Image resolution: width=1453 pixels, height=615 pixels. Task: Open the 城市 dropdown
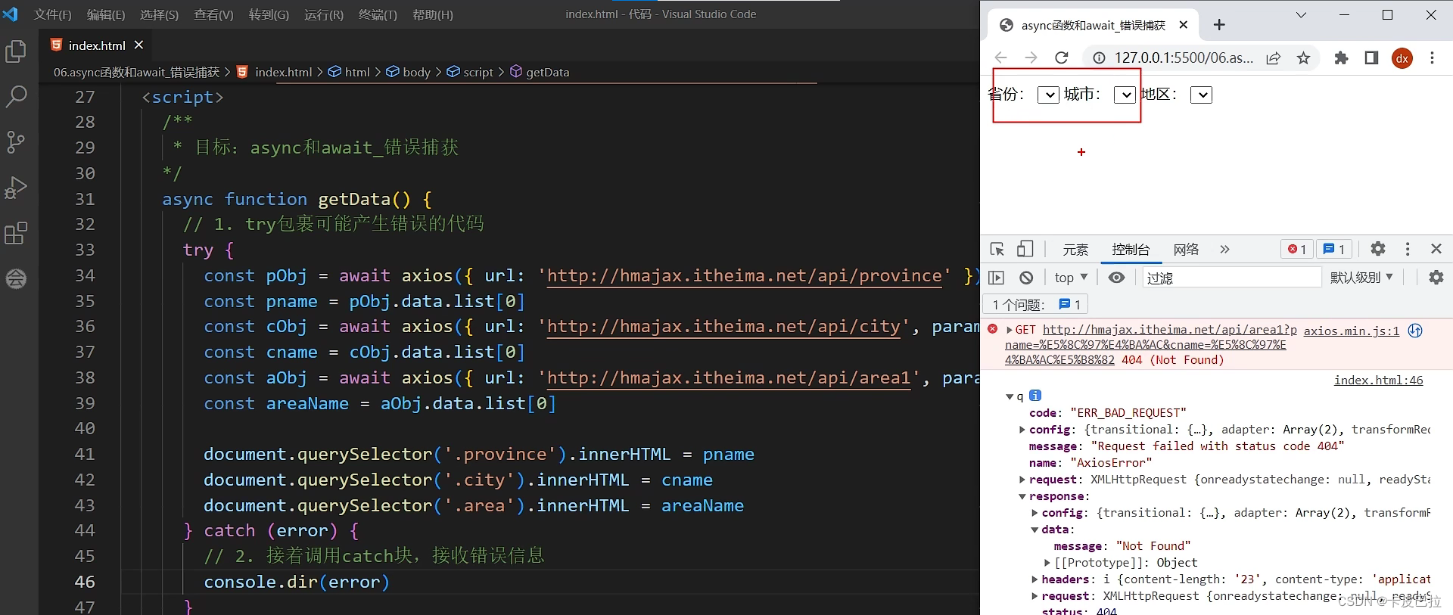[x=1125, y=95]
